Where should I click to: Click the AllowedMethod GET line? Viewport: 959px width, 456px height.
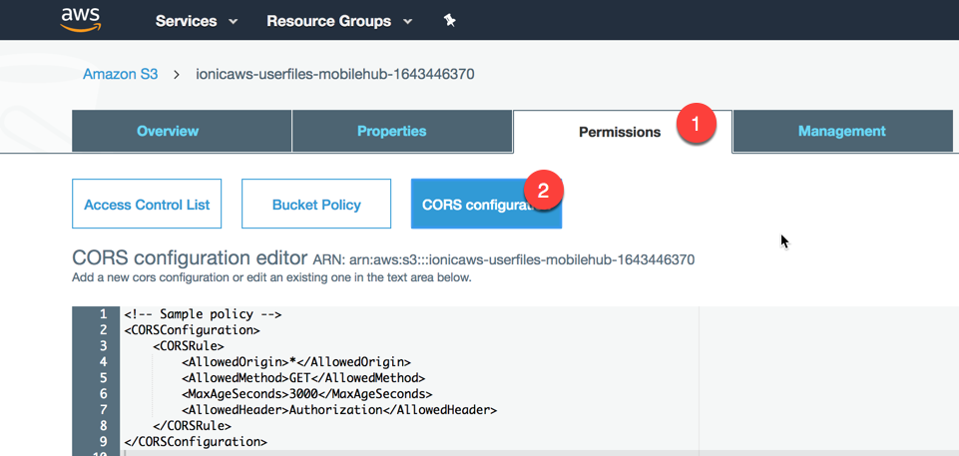click(303, 378)
